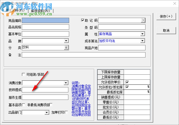Click the 最低折扣率 value cell
Screen dimensions: 179x125
(x=137, y=92)
